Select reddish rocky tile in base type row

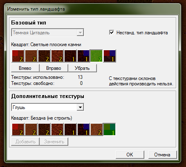[x=57, y=56]
